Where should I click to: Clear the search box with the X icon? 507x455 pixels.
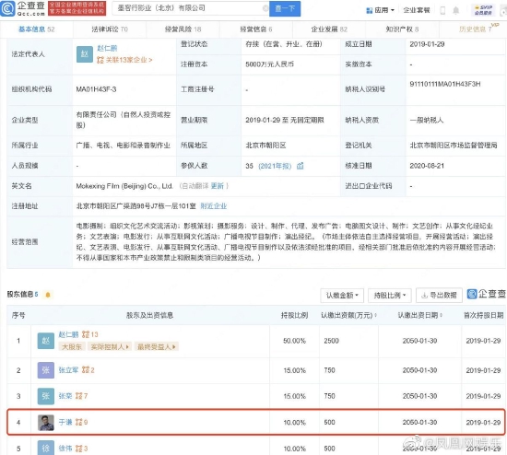pos(265,8)
